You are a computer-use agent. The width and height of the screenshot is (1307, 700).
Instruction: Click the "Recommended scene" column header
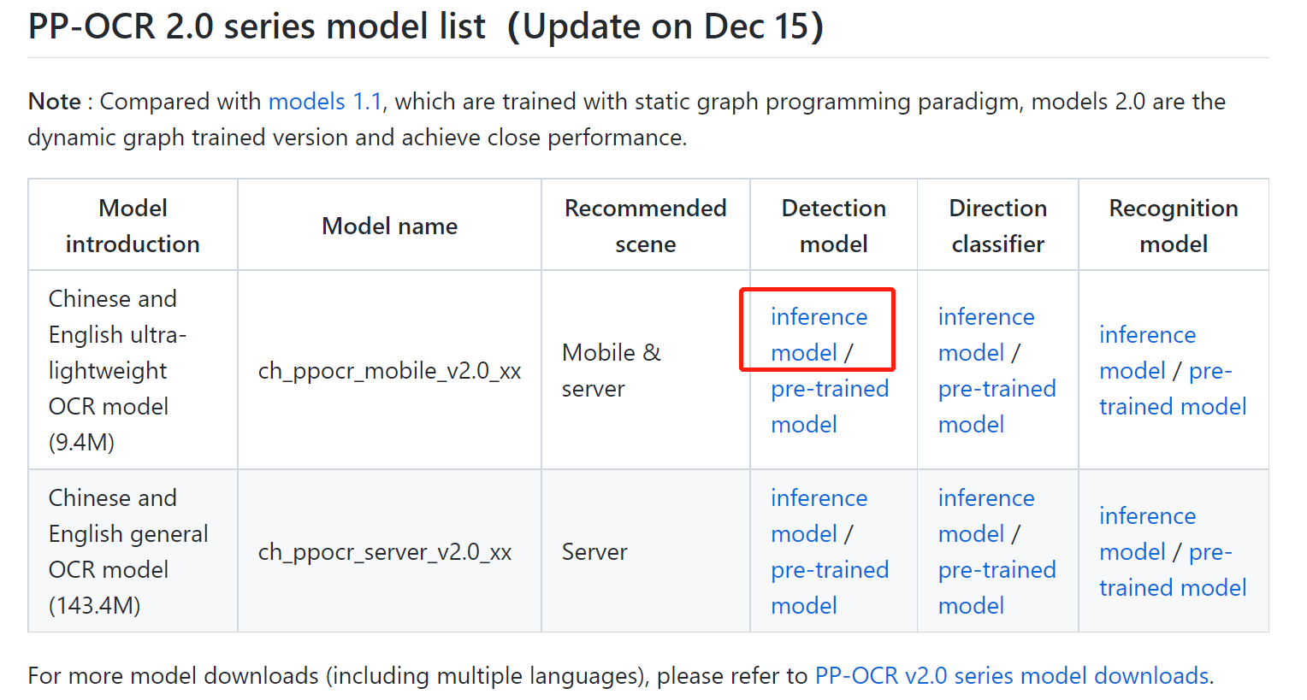pos(645,226)
